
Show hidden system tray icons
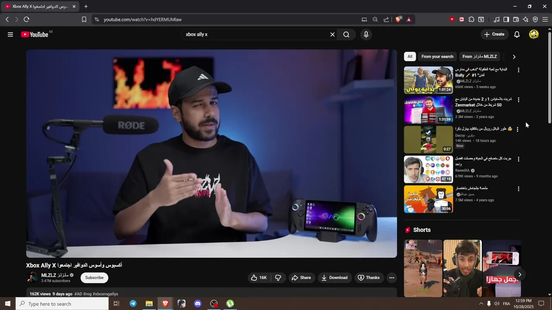click(x=481, y=304)
